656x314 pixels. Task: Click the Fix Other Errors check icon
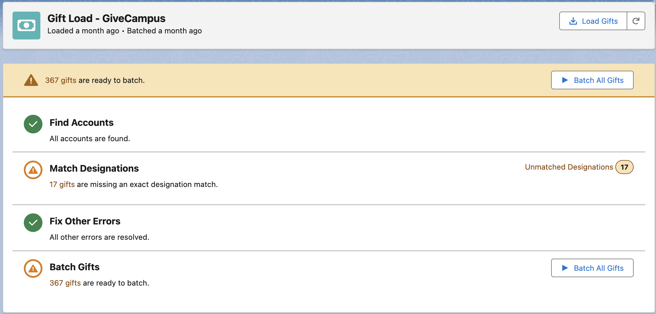tap(33, 223)
